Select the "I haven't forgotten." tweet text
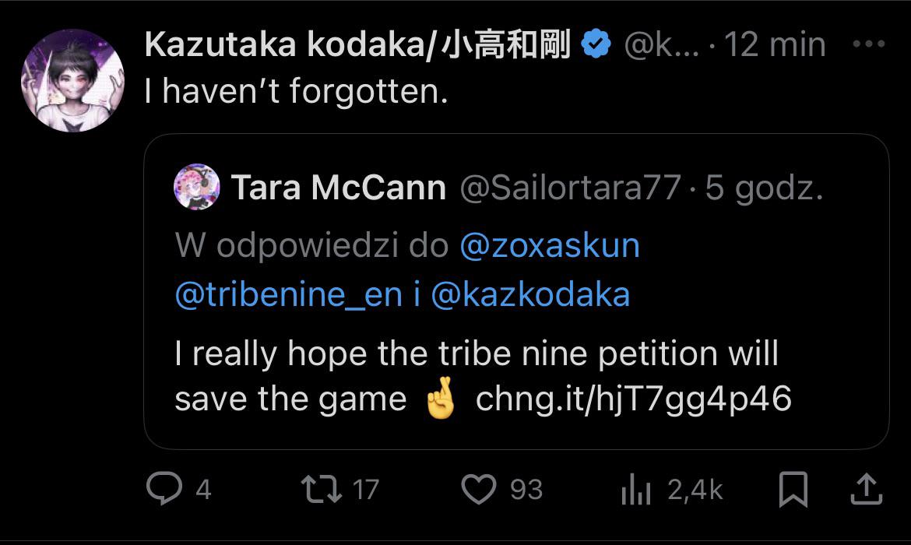 297,91
